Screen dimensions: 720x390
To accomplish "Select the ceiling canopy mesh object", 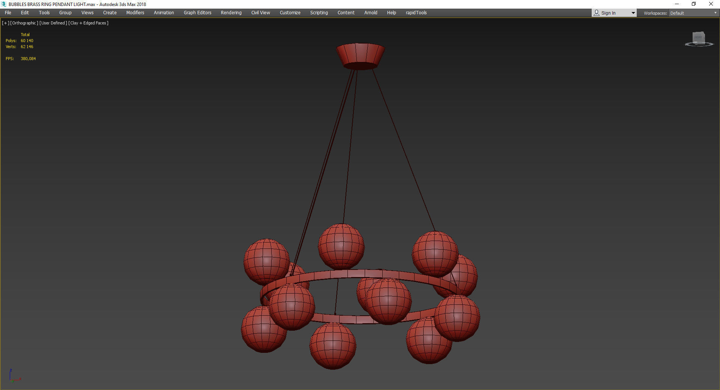I will click(360, 56).
